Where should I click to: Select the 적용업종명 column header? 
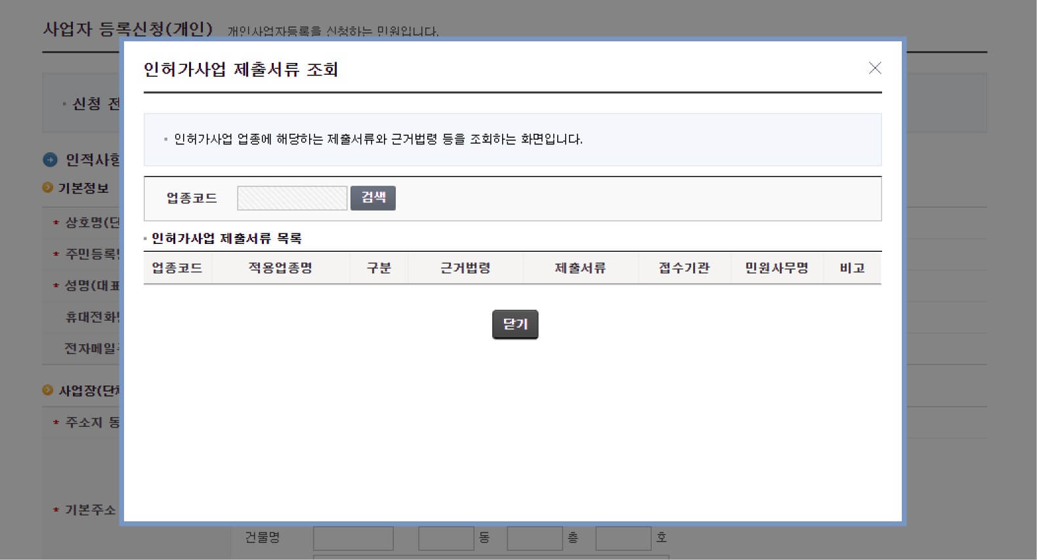click(x=280, y=268)
